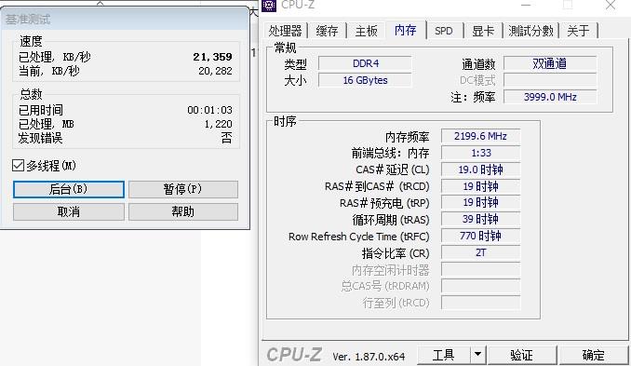Screen dimensions: 631x366
Task: Click the 暂停(P) button
Action: 183,189
